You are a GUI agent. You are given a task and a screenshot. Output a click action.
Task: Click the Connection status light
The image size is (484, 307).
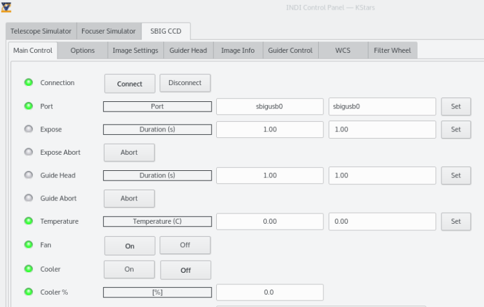(x=28, y=83)
